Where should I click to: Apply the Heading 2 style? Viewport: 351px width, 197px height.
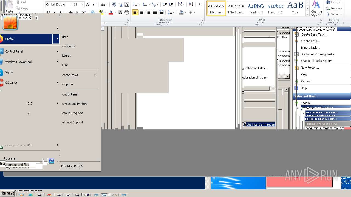275,8
